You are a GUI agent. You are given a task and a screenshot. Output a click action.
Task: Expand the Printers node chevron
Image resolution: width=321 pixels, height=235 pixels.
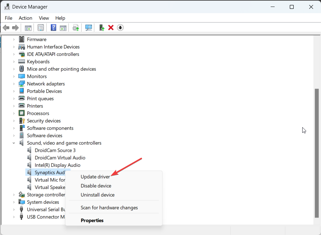click(x=14, y=106)
